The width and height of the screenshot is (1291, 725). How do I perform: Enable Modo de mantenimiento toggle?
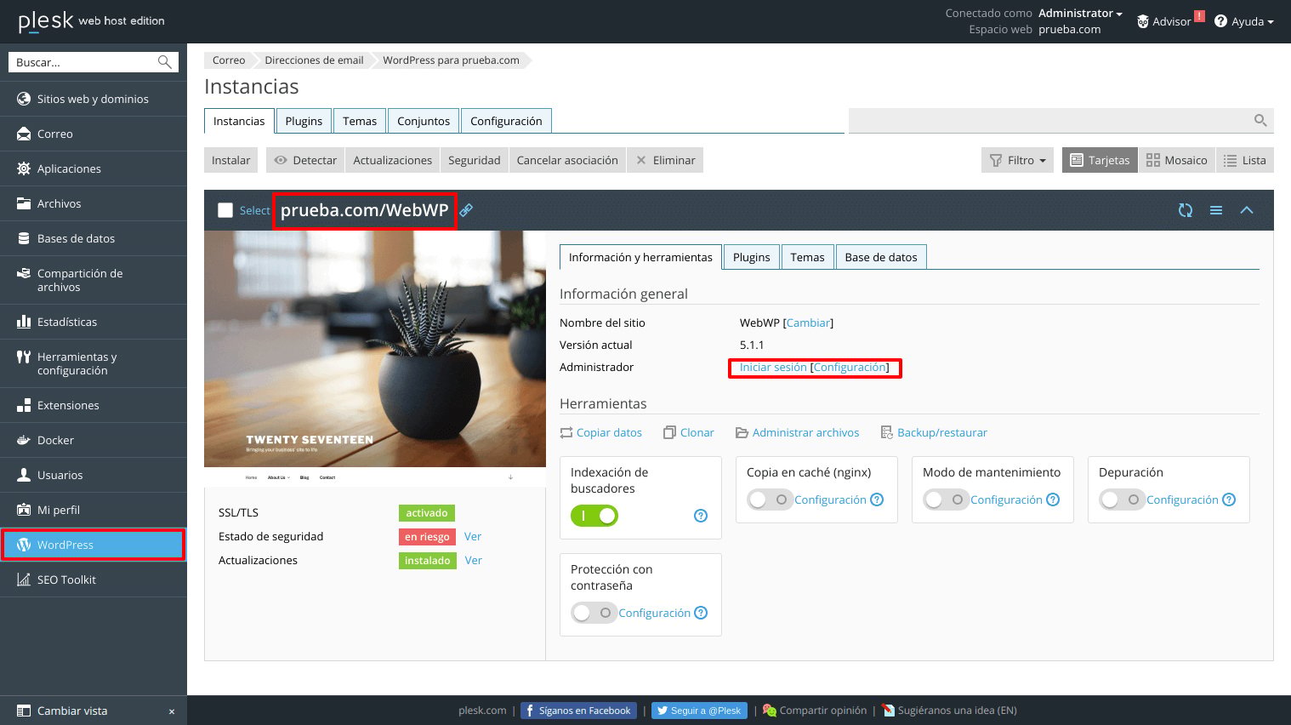(947, 500)
